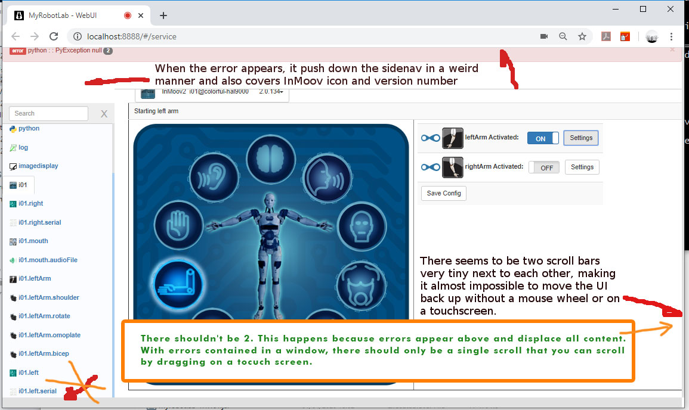Focus the sidebar Search field
Screen dimensions: 689x410
click(x=48, y=113)
